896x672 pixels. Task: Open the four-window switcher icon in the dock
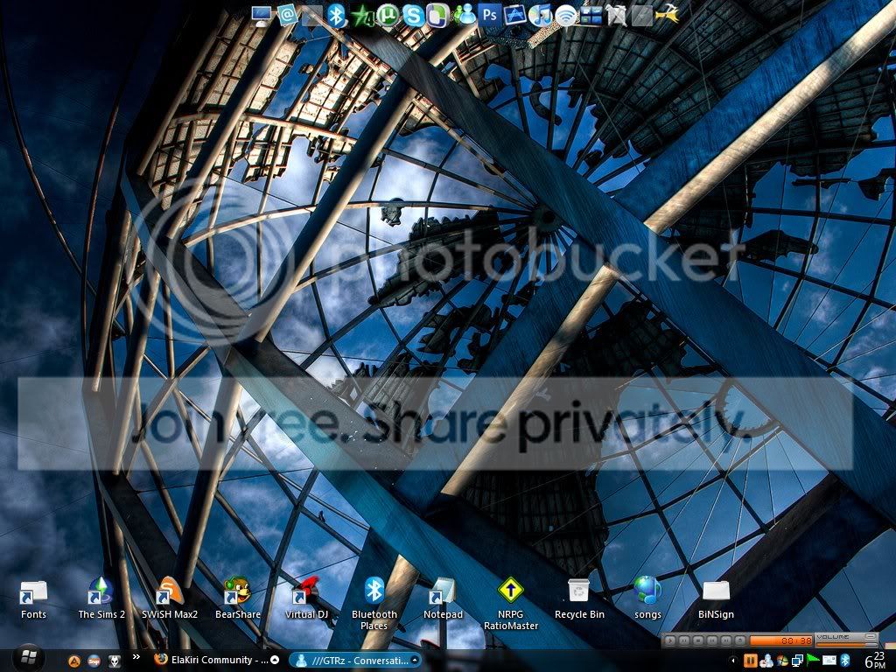point(591,16)
